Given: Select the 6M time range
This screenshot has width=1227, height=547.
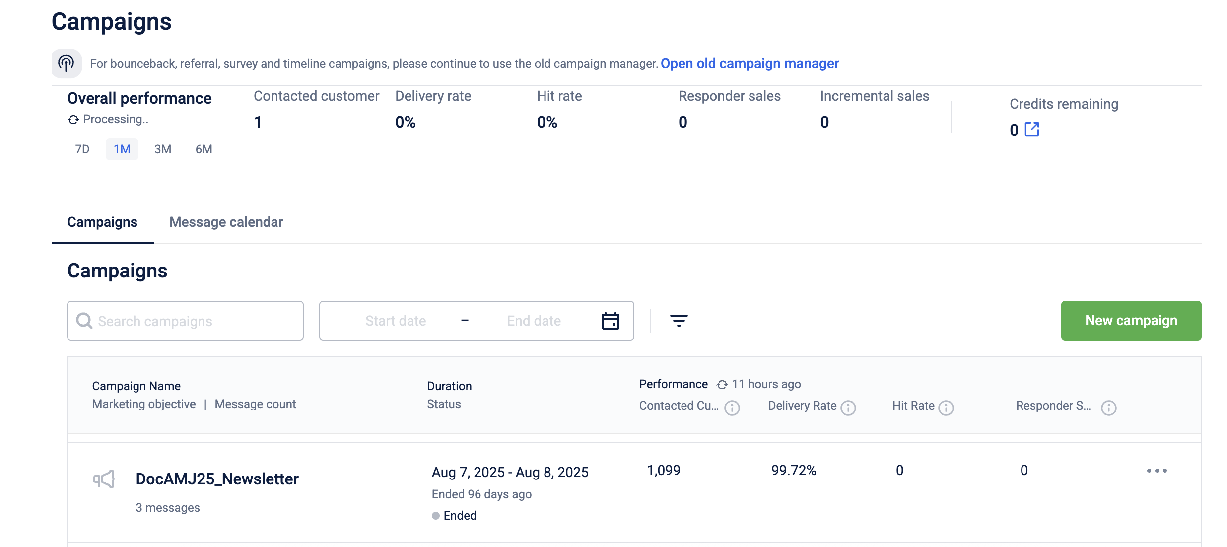Looking at the screenshot, I should click(x=204, y=149).
